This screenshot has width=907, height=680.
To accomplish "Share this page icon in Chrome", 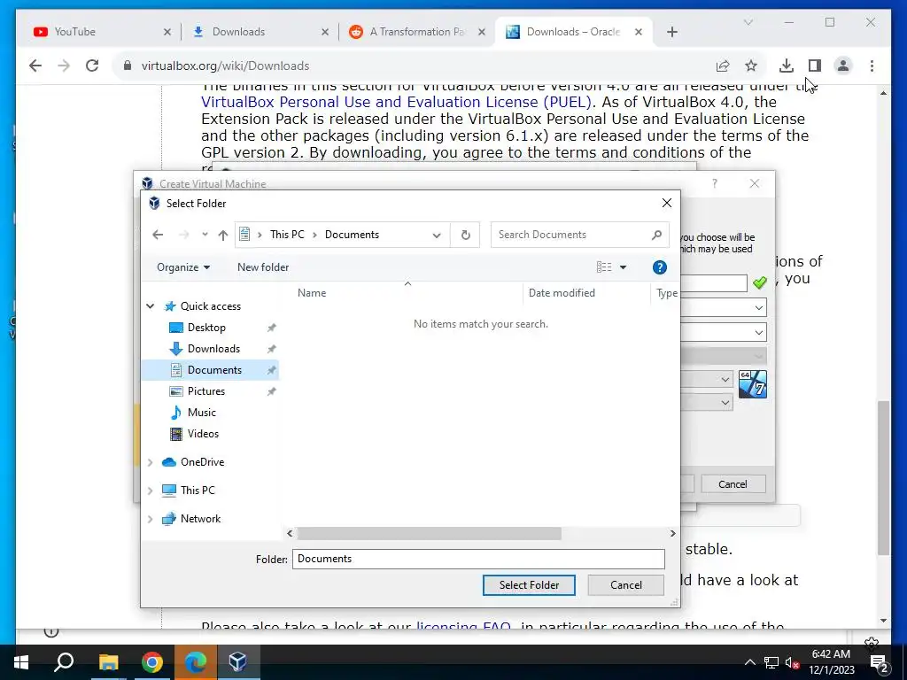I will click(723, 66).
